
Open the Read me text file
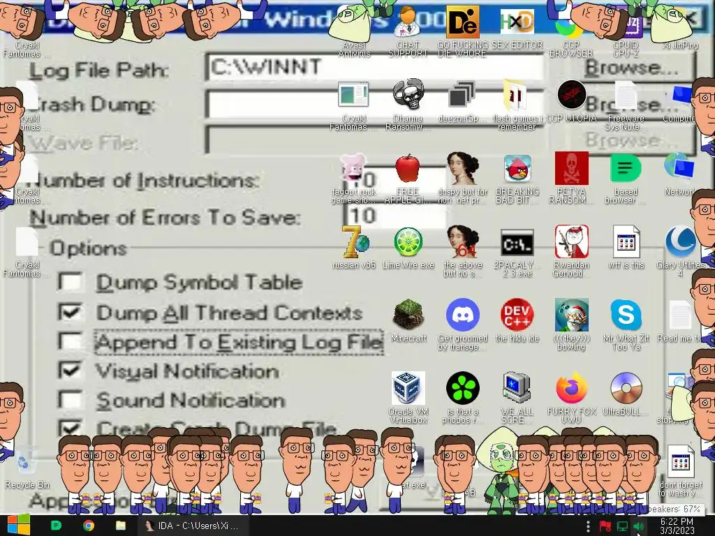click(679, 315)
